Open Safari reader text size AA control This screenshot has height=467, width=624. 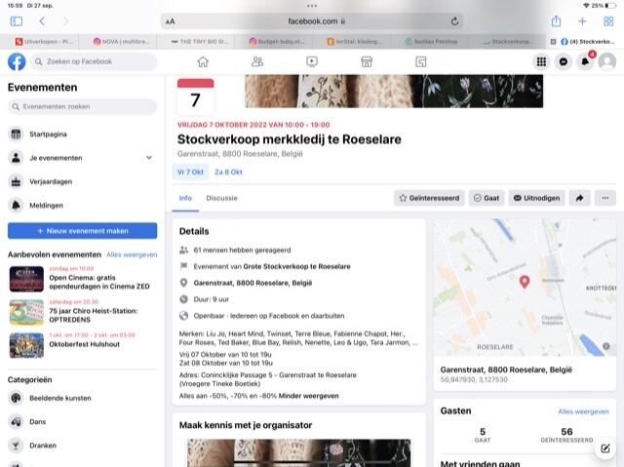pos(171,21)
